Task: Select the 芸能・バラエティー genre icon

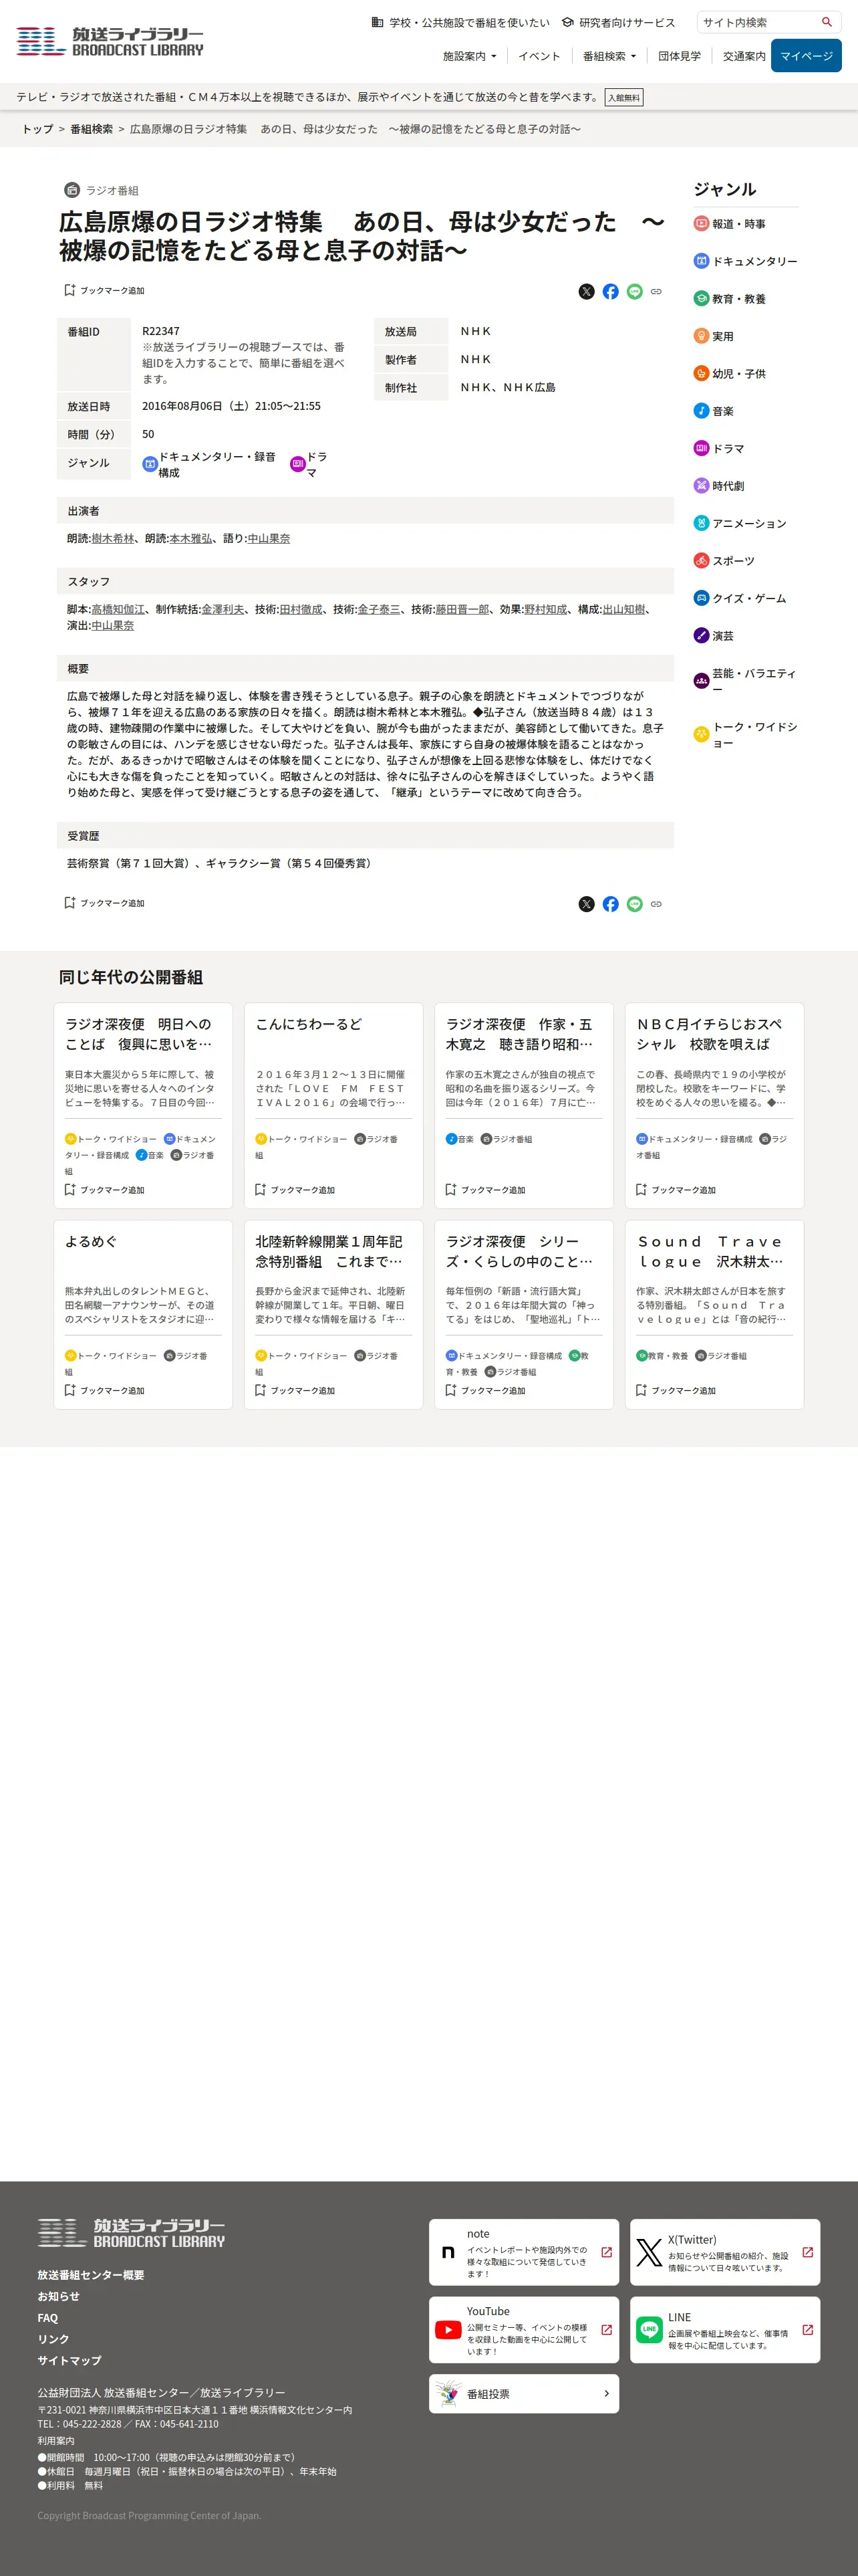Action: tap(701, 681)
